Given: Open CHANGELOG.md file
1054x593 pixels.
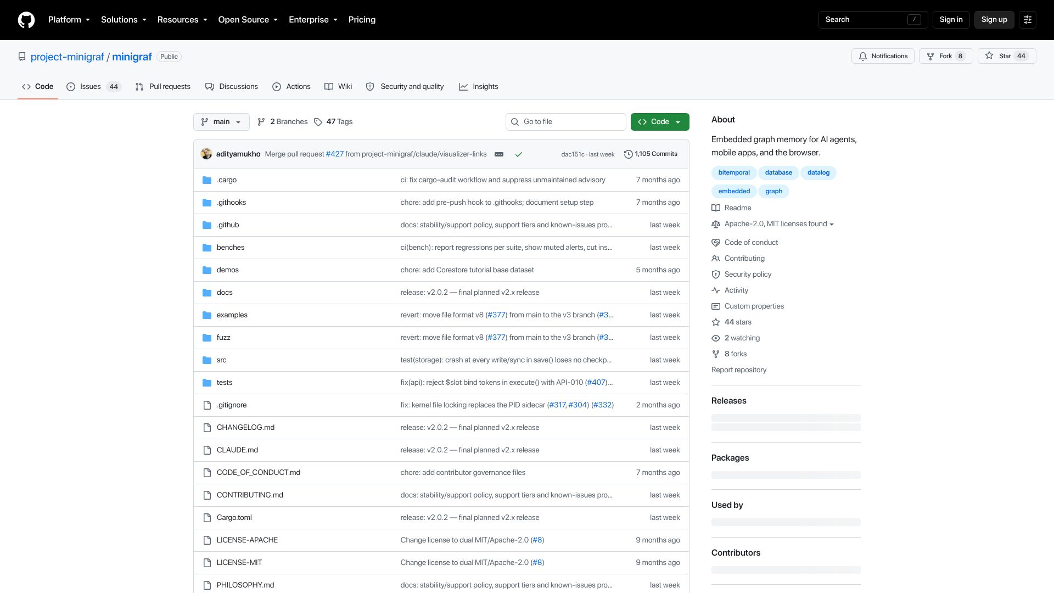Looking at the screenshot, I should [245, 428].
